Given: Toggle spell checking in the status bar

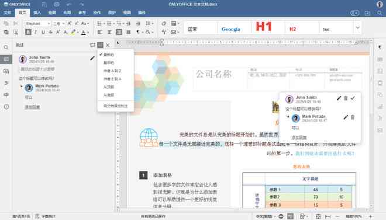Looking at the screenshot, I should click(x=291, y=216).
